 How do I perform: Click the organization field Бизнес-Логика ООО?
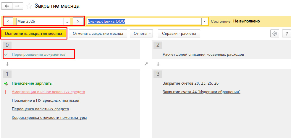(144, 21)
